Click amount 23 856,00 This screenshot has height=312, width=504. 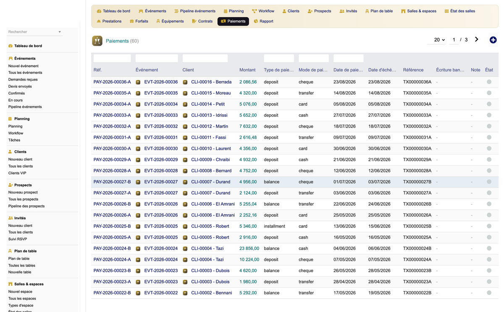coord(249,248)
